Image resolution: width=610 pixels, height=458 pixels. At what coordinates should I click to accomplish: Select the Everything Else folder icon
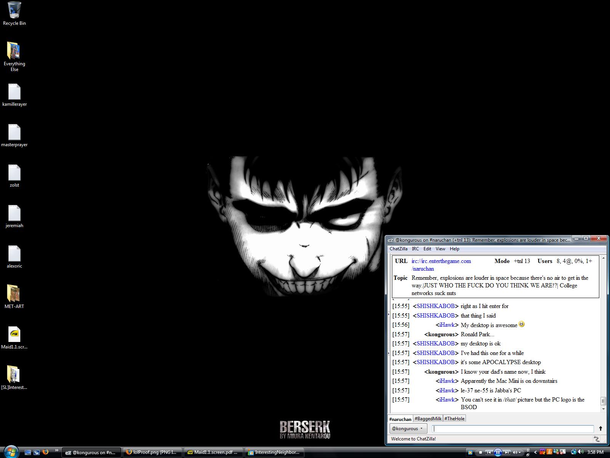[x=14, y=56]
